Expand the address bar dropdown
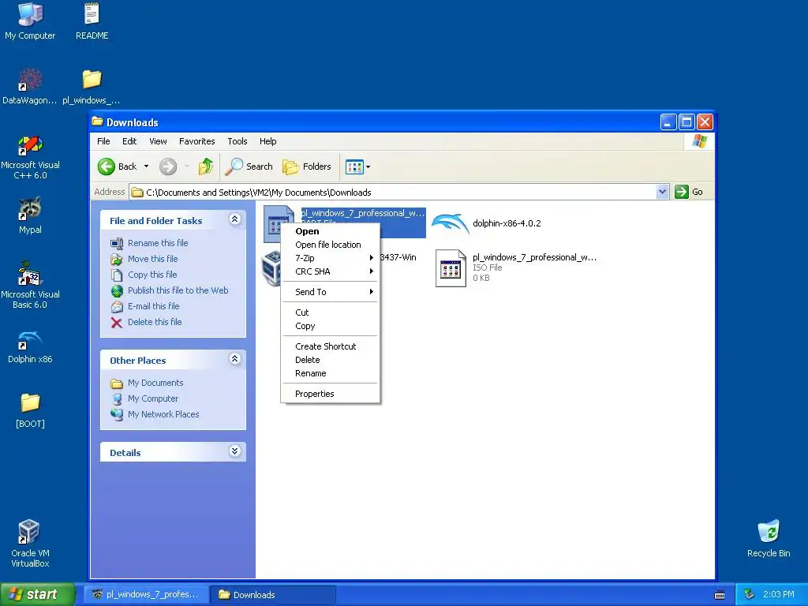The width and height of the screenshot is (808, 606). 662,193
